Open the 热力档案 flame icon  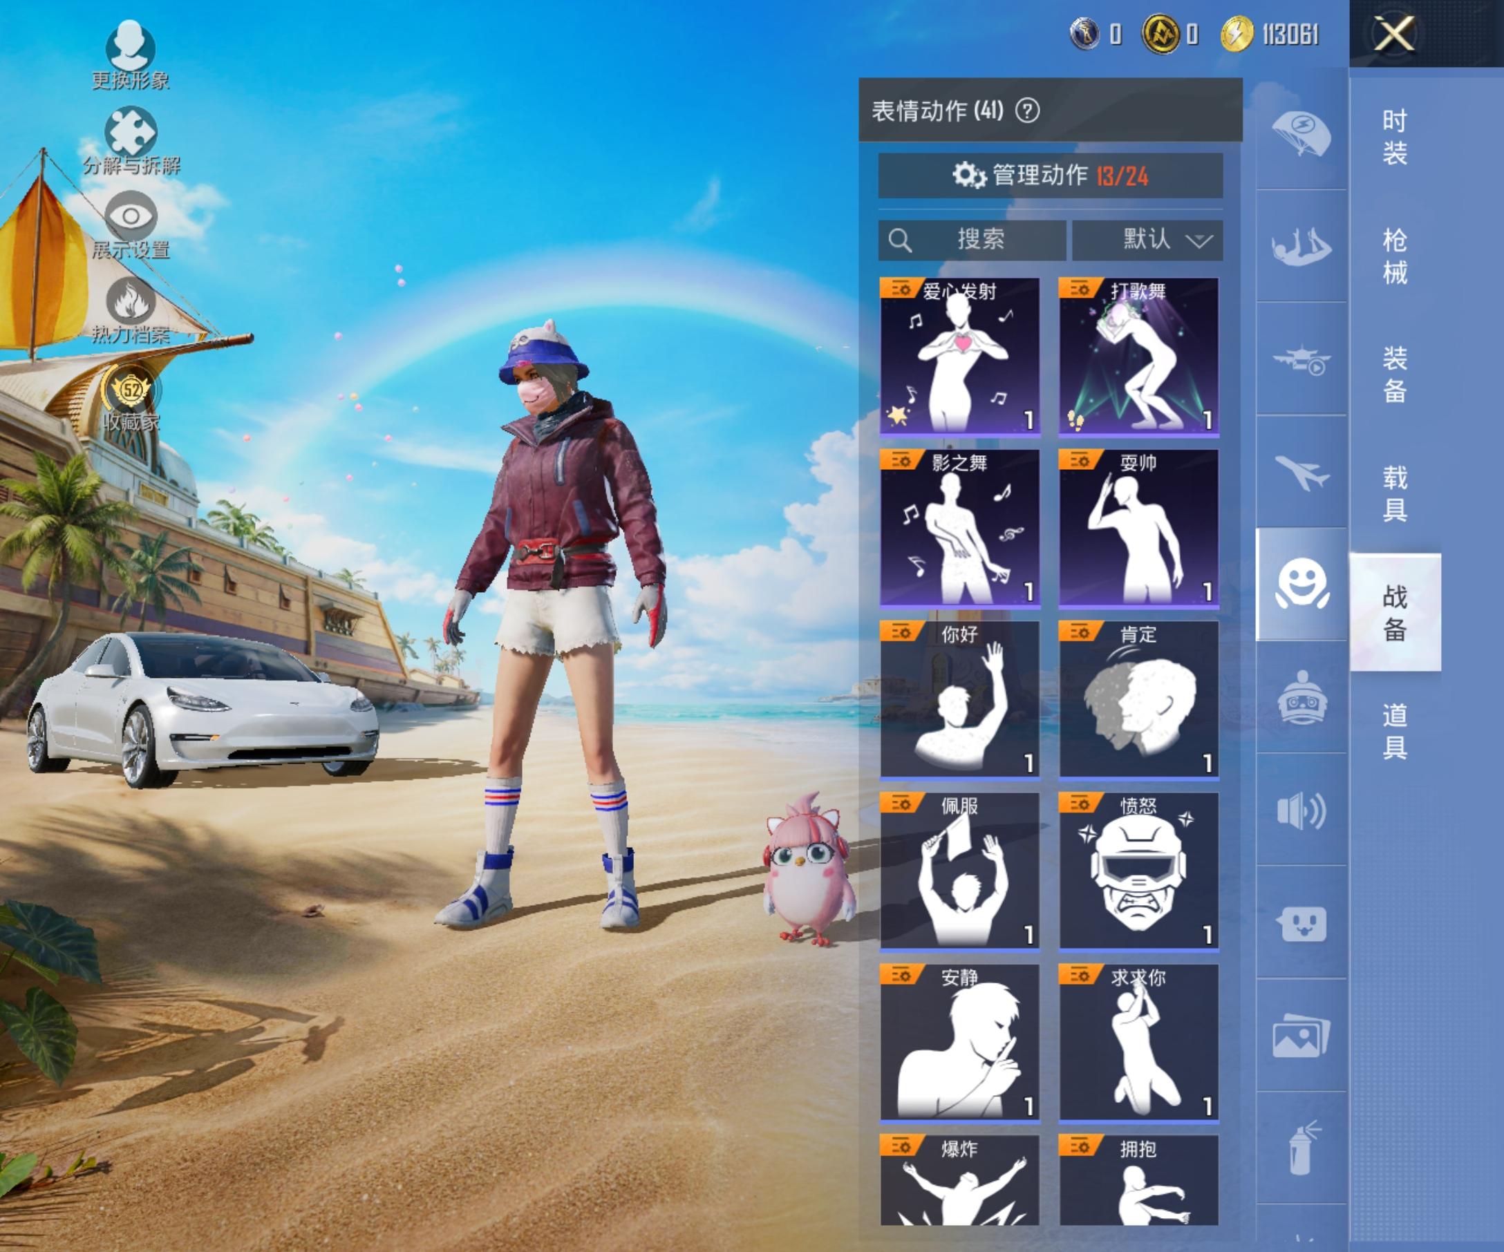tap(131, 300)
